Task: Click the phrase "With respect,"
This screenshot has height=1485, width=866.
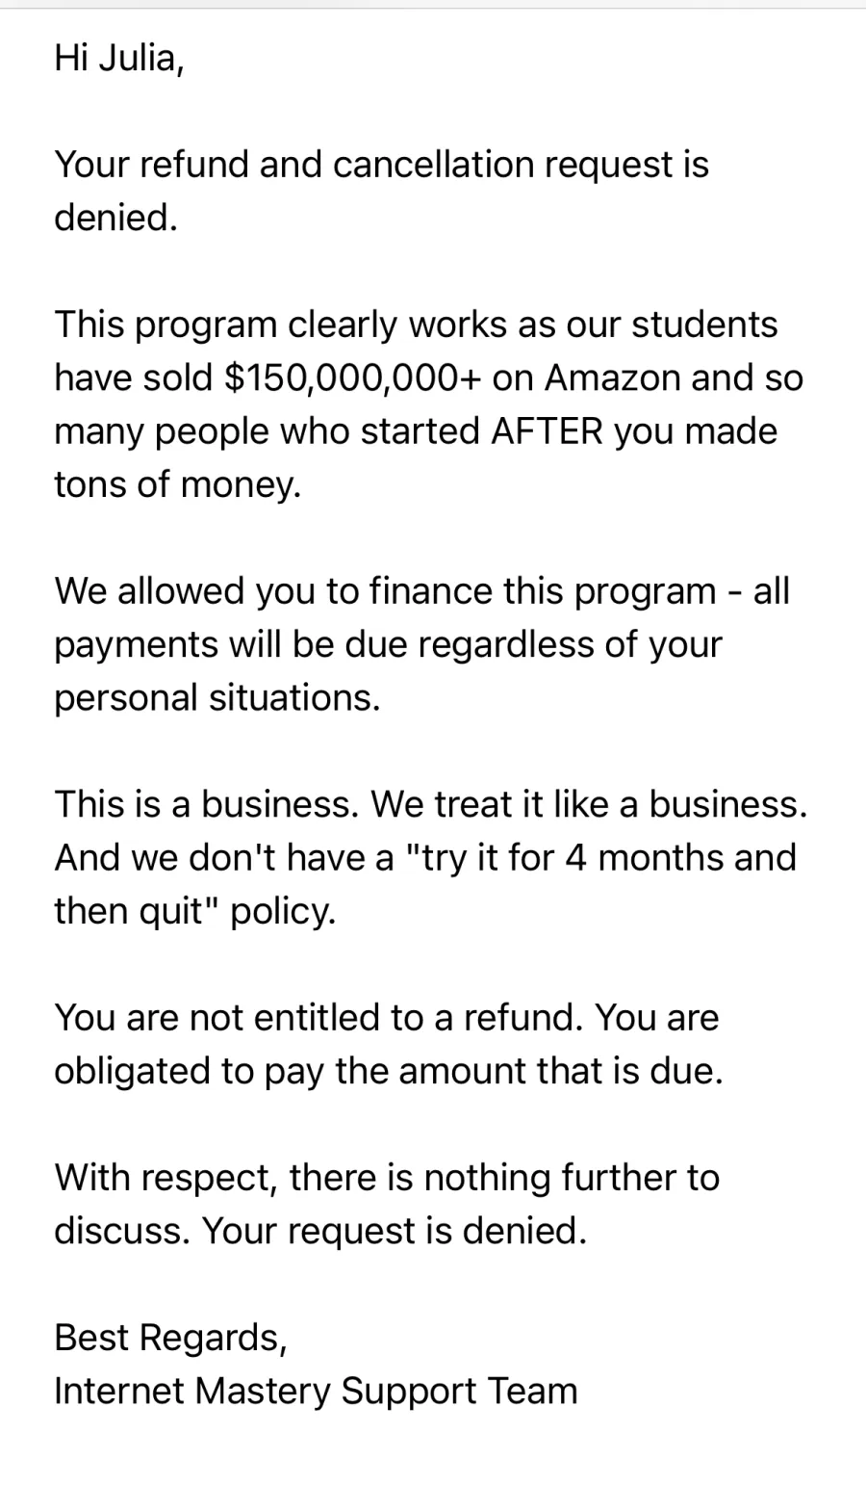Action: (x=166, y=1178)
